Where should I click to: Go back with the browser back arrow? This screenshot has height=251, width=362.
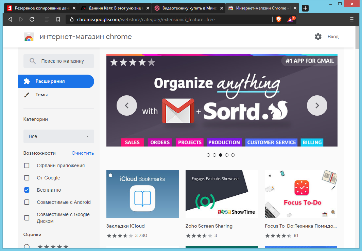coord(10,19)
